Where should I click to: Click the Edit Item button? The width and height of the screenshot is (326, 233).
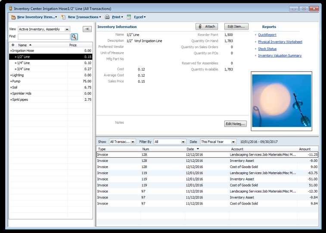(x=236, y=27)
